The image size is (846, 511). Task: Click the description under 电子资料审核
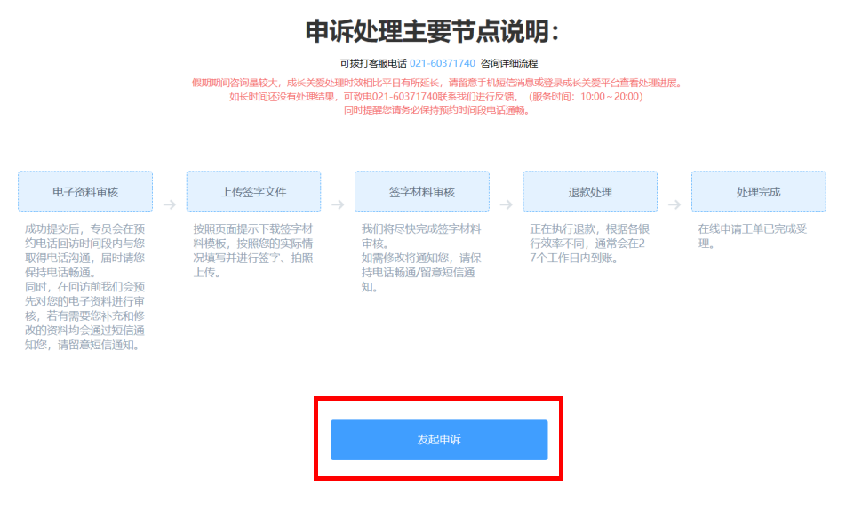click(x=85, y=287)
